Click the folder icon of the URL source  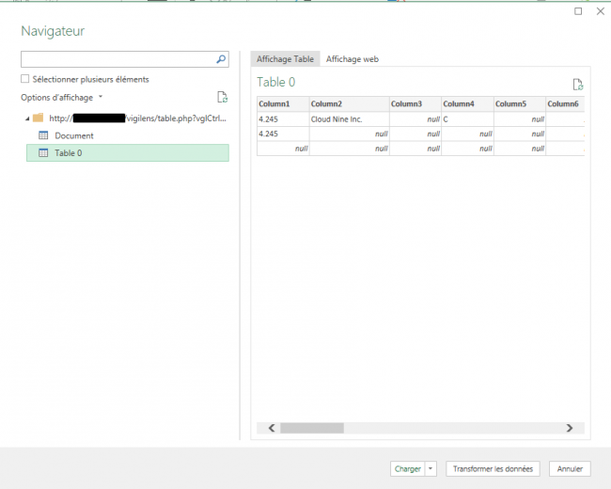coord(38,118)
